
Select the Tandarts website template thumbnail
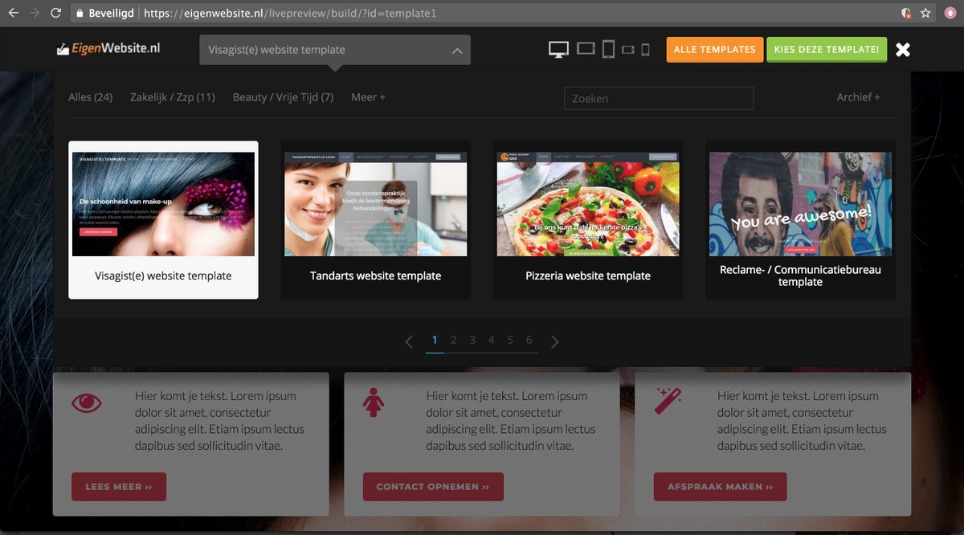click(376, 204)
